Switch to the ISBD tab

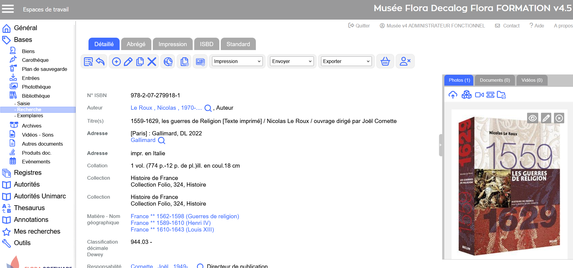207,44
